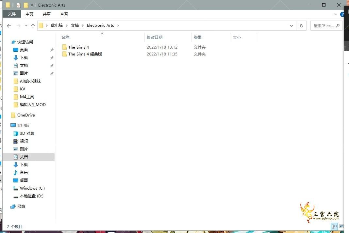Image resolution: width=349 pixels, height=233 pixels.
Task: Select The Sims 4 folder icon
Action: [x=65, y=47]
